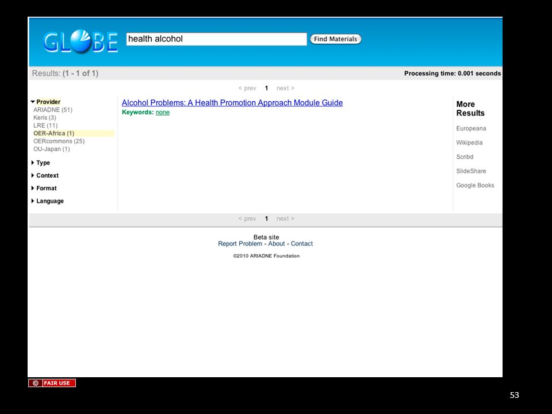Click top pagination next link
The width and height of the screenshot is (552, 414).
(286, 88)
